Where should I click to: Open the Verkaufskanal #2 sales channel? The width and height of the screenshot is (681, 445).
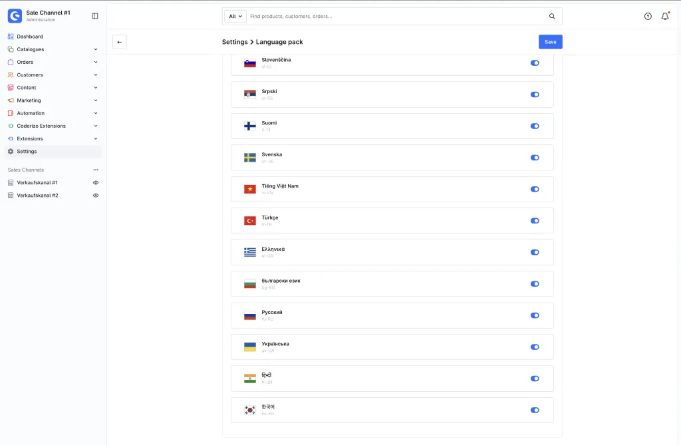point(37,196)
